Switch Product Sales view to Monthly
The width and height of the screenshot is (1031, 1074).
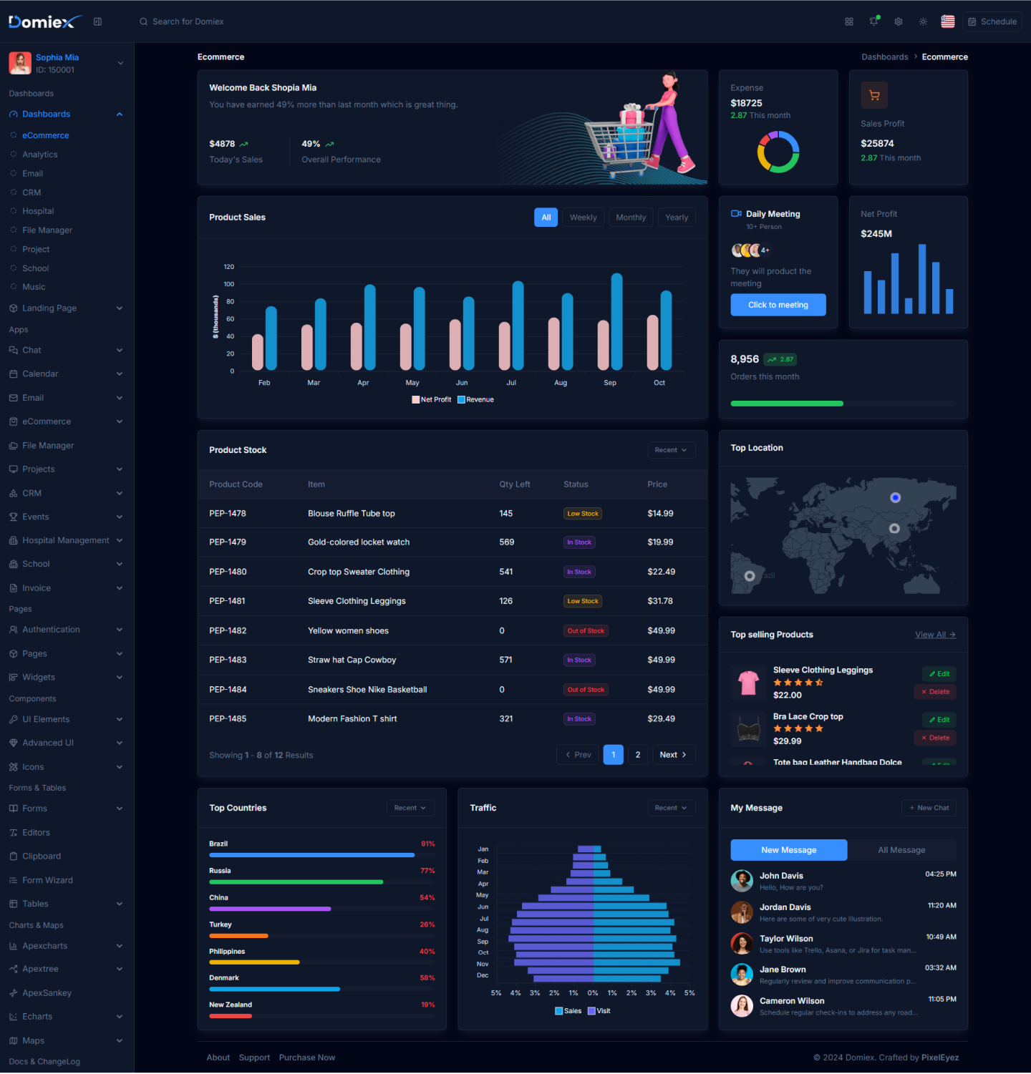click(630, 217)
